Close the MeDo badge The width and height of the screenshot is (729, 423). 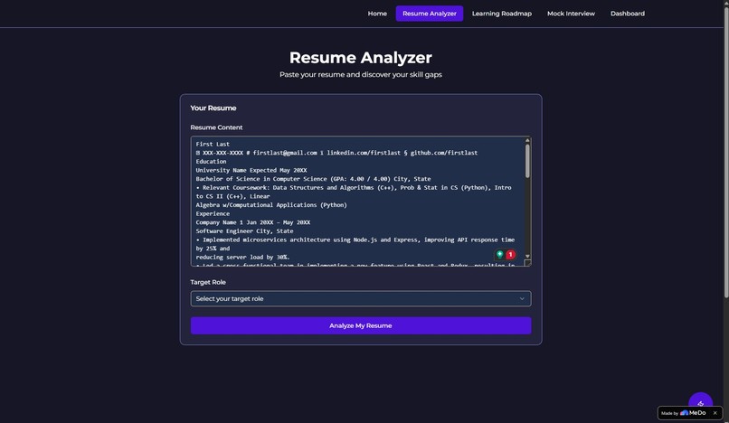click(715, 413)
